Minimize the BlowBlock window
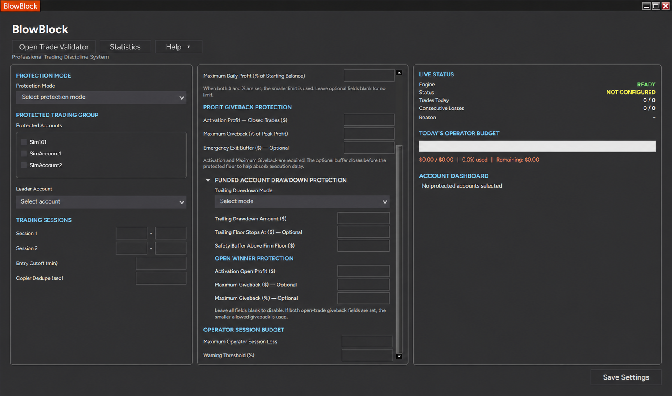Image resolution: width=672 pixels, height=396 pixels. (646, 6)
